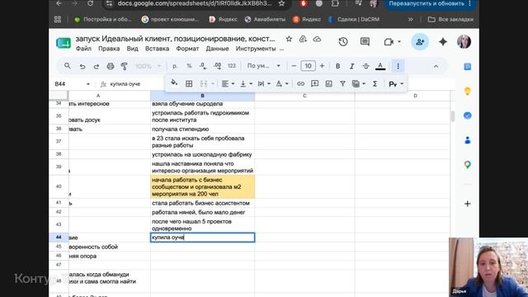Open Calendar in side panel

(x=468, y=67)
